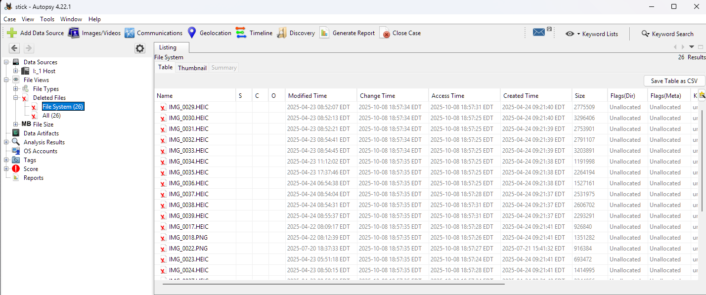Open the Timeline tool icon

pos(241,33)
